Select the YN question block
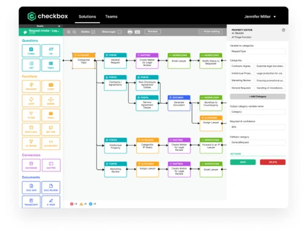Viewport: 308px width, 231px height. tap(51, 51)
